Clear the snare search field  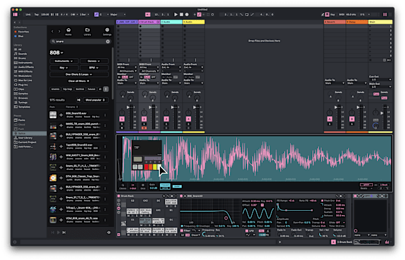pos(108,41)
